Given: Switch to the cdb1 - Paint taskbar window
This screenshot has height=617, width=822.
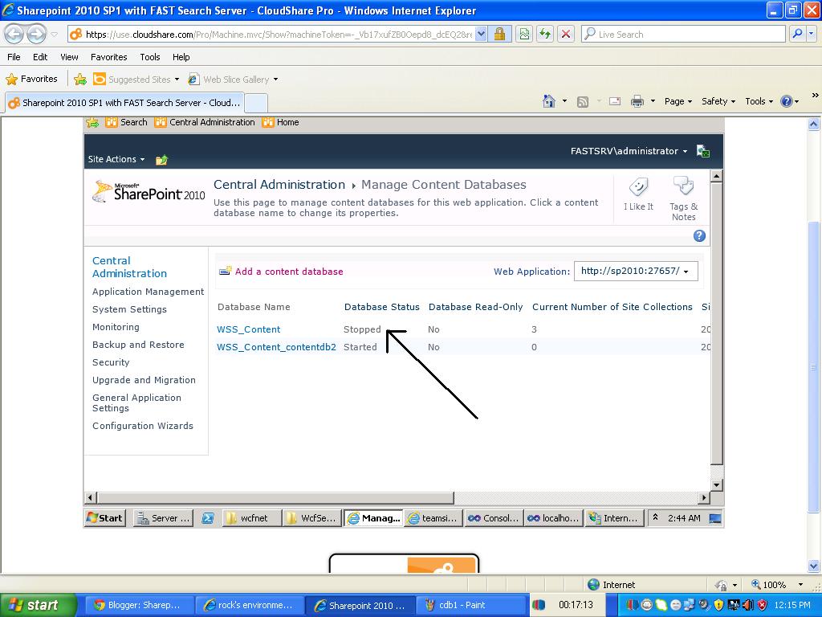Looking at the screenshot, I should (470, 605).
